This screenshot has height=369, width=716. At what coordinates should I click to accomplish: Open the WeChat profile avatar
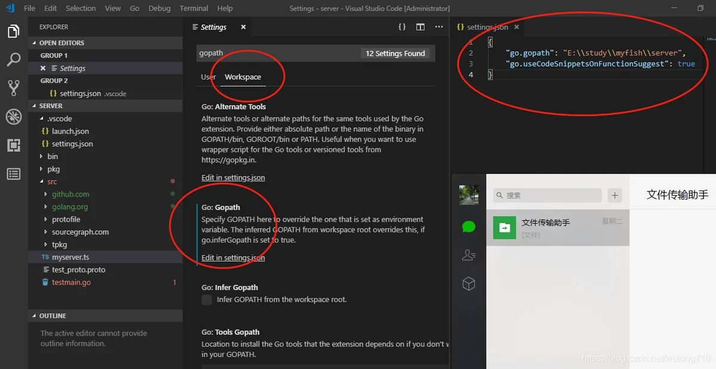[x=468, y=195]
